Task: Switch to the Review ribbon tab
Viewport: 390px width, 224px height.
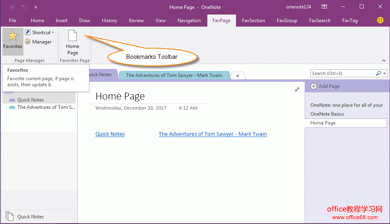Action: pyautogui.click(x=136, y=21)
